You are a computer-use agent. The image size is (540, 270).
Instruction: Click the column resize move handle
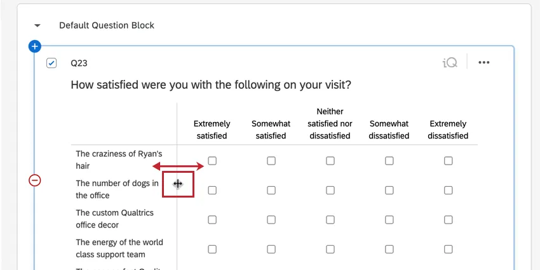click(178, 184)
